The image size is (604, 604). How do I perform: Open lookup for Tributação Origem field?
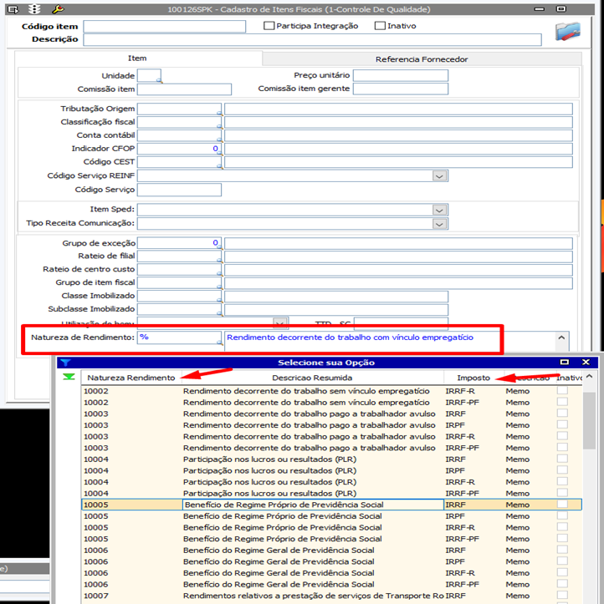click(x=219, y=113)
